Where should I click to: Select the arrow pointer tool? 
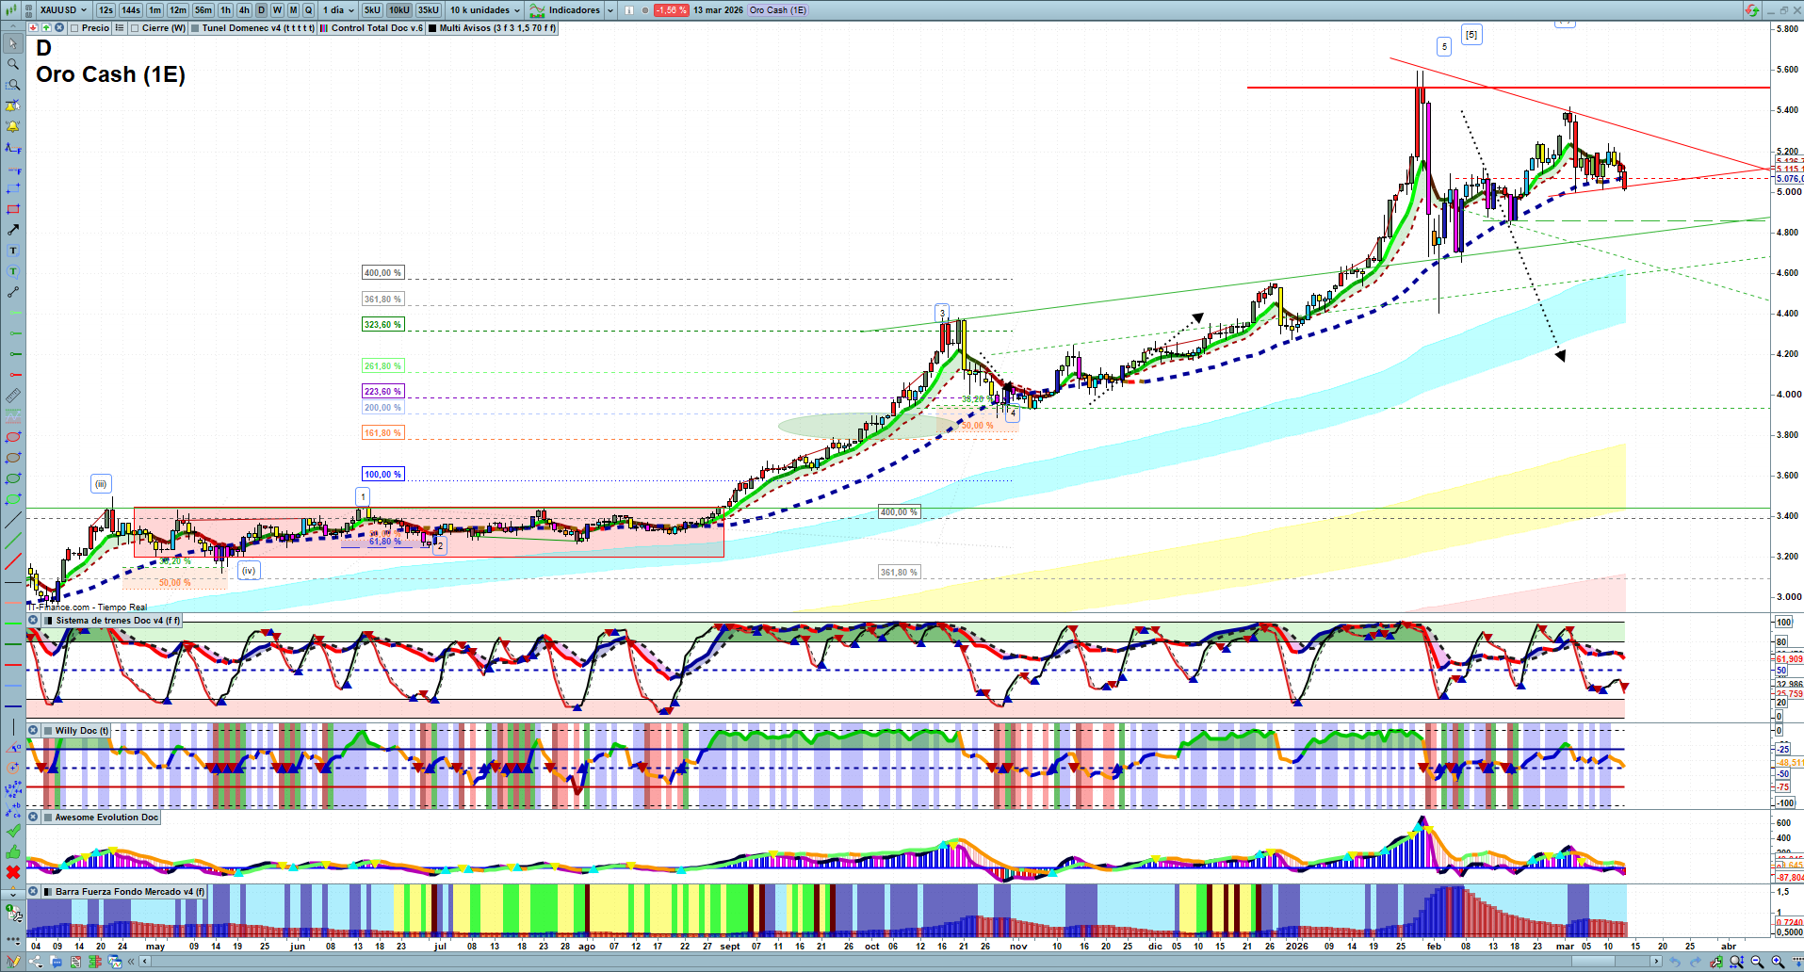click(13, 43)
